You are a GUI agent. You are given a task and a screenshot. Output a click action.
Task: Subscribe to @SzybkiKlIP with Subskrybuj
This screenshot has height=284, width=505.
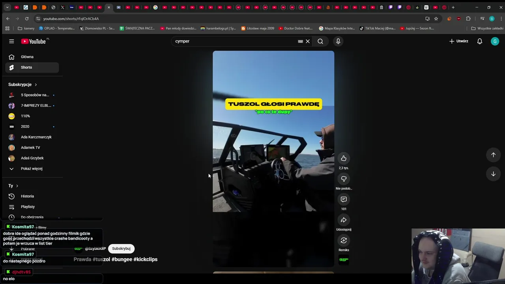[121, 248]
